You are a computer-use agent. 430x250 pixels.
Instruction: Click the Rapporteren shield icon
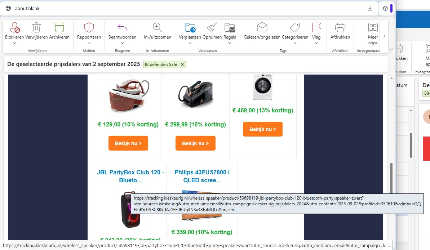[x=89, y=27]
